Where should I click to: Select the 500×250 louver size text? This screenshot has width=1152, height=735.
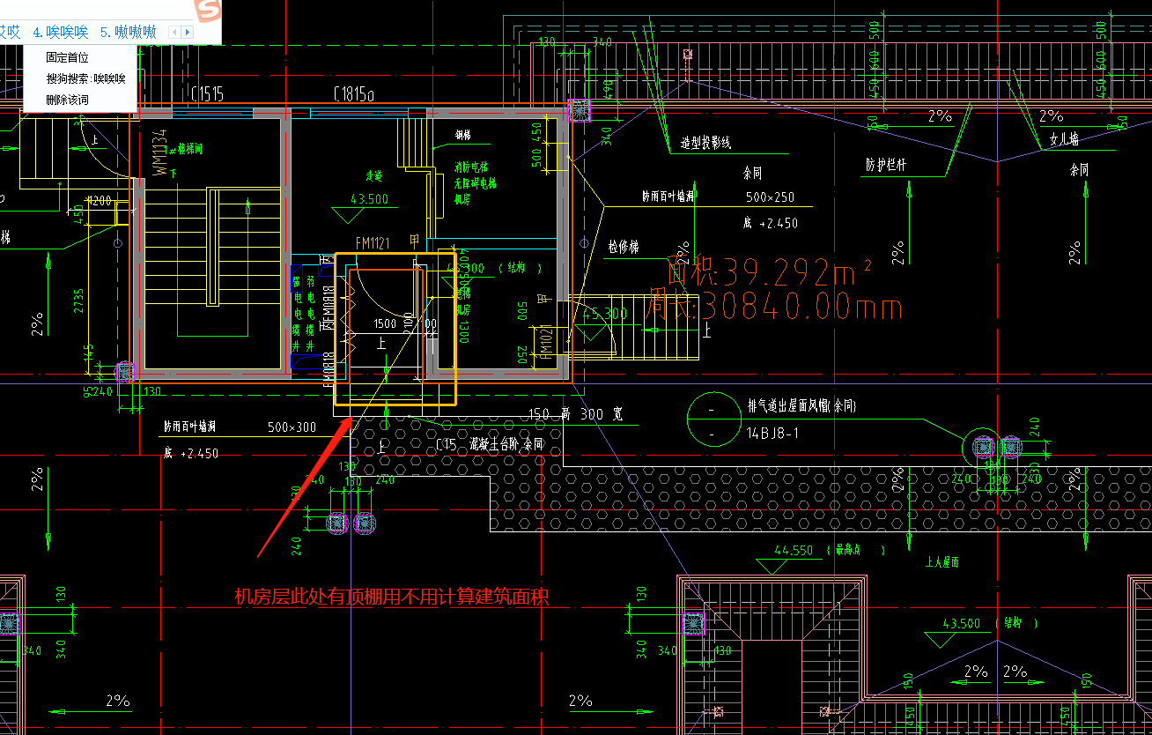tap(770, 197)
